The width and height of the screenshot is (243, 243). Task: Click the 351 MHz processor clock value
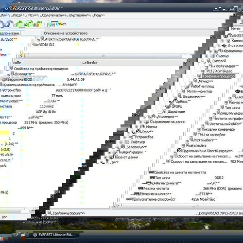(46, 122)
